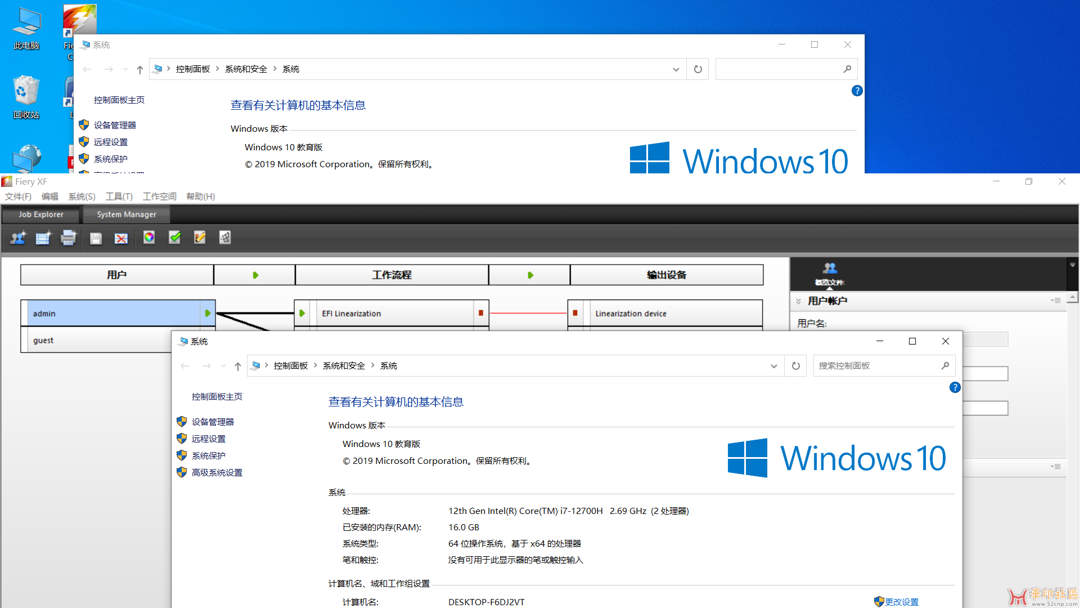Click 更改设置 link next to computer name

[901, 602]
